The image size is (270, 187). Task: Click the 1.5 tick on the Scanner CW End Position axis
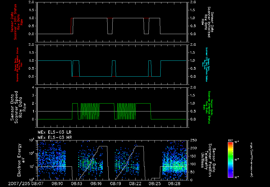[x=31, y=53]
